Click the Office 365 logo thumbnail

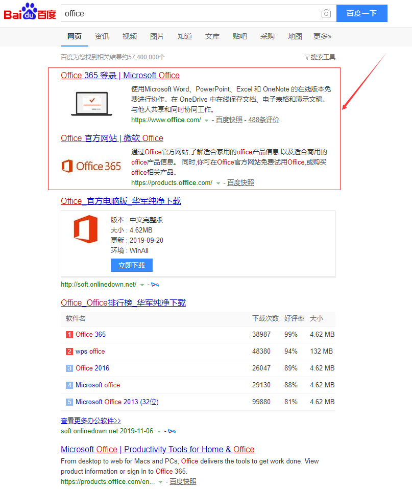[91, 166]
